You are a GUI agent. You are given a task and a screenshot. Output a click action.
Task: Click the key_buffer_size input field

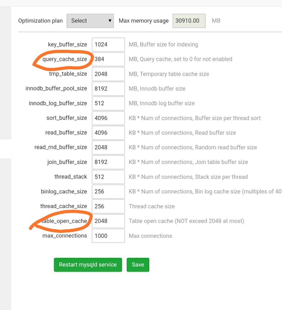tap(108, 45)
